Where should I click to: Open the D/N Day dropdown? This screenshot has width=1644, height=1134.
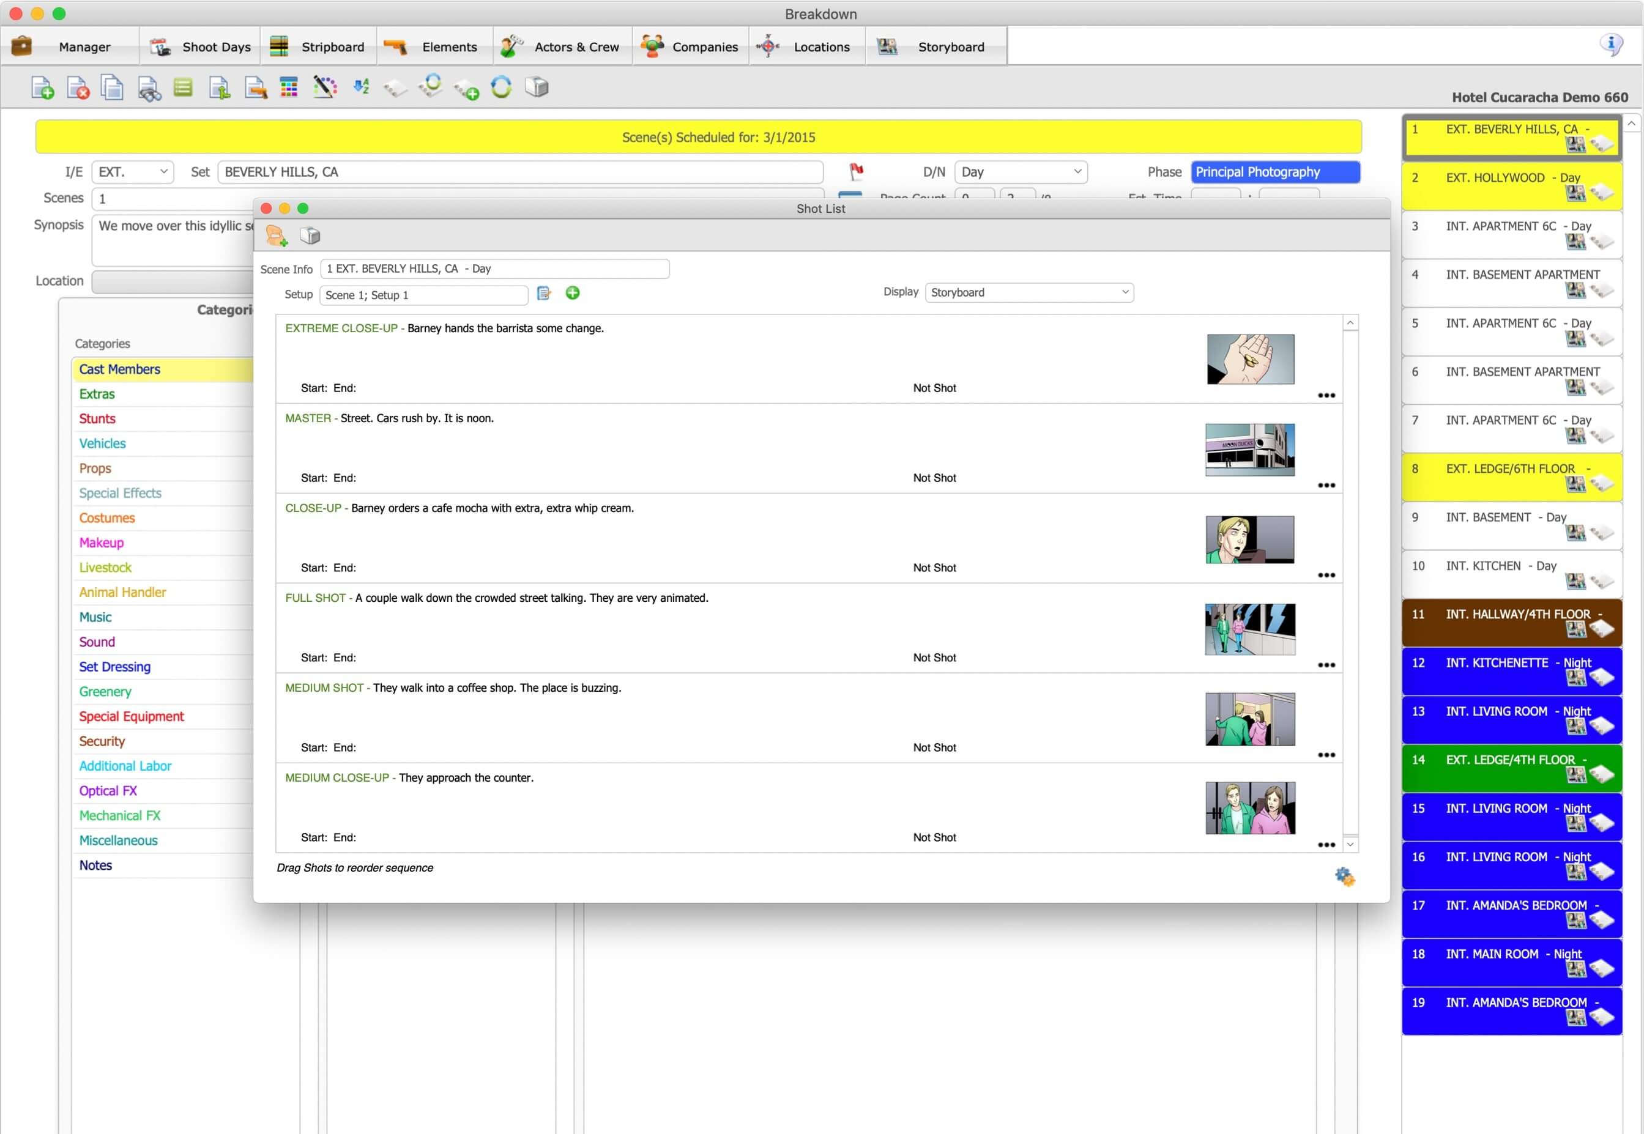tap(1021, 171)
